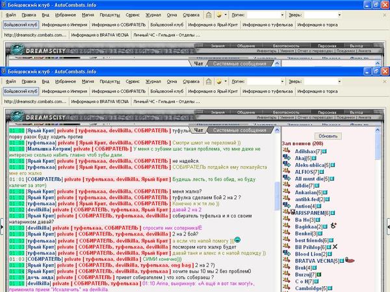Open info icon after Cambridge[5]

coord(330,289)
